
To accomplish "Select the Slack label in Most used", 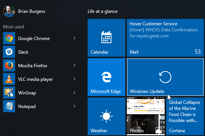I will pyautogui.click(x=23, y=52).
